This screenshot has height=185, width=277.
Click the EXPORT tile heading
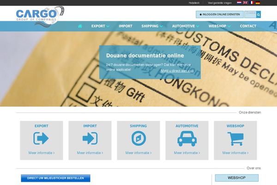(x=42, y=126)
